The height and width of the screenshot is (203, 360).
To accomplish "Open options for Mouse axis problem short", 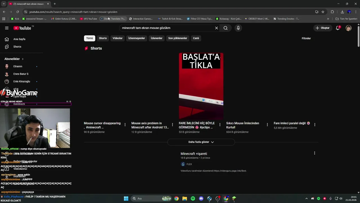I will [x=172, y=125].
